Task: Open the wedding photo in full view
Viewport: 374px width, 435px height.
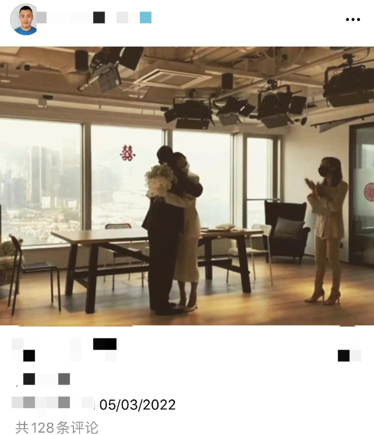Action: click(187, 186)
